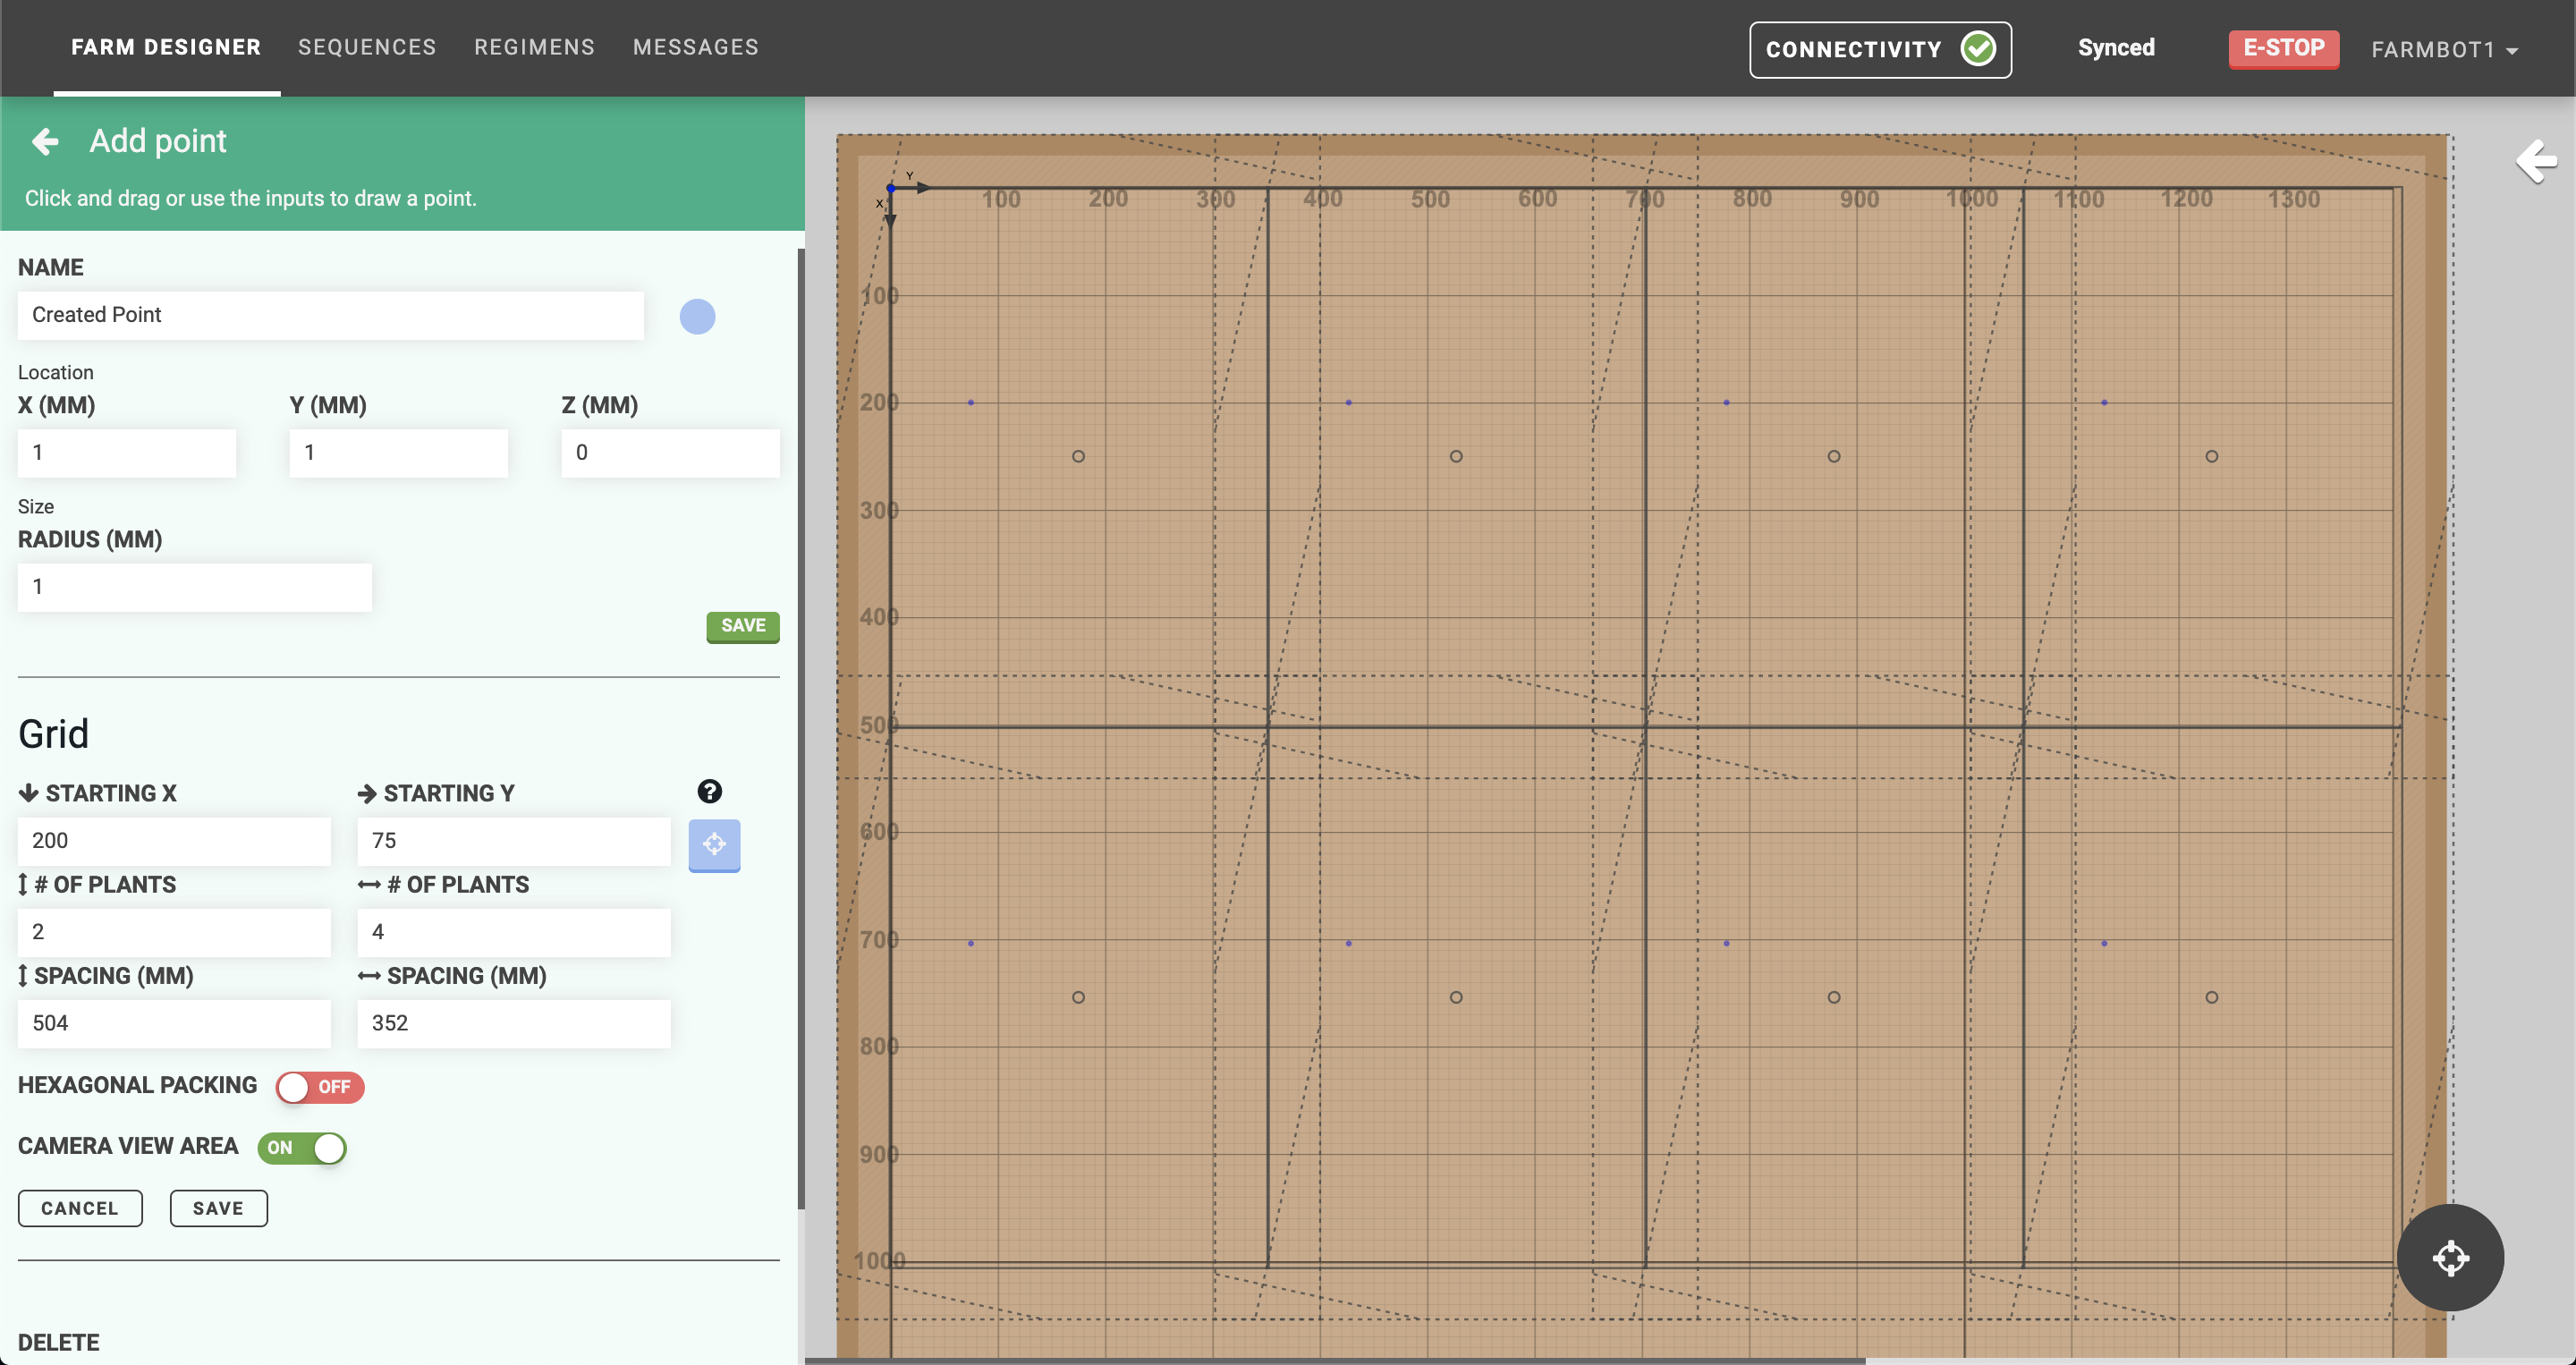Screen dimensions: 2576x1365
Task: Open the FARMBOT1 dropdown menu
Action: click(2444, 49)
